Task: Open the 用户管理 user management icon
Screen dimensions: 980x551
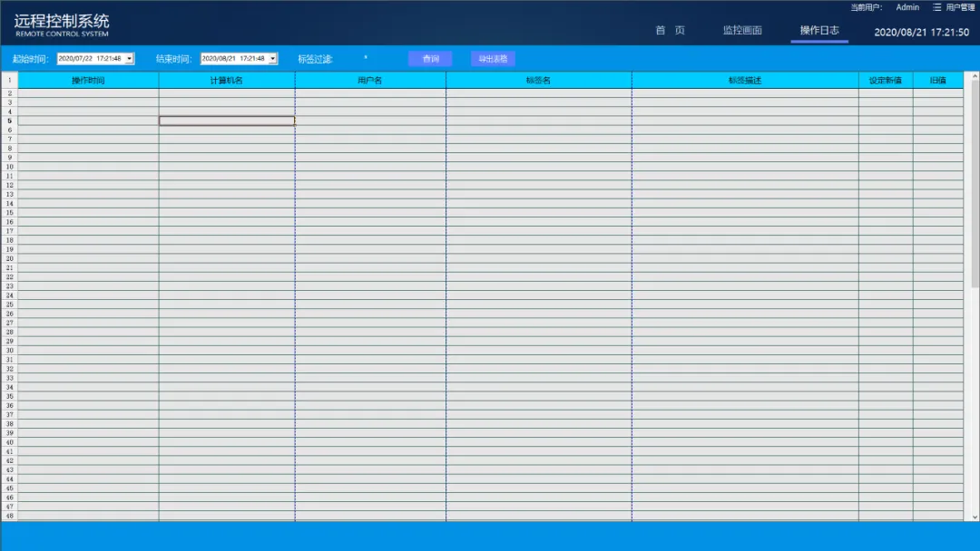Action: point(937,7)
